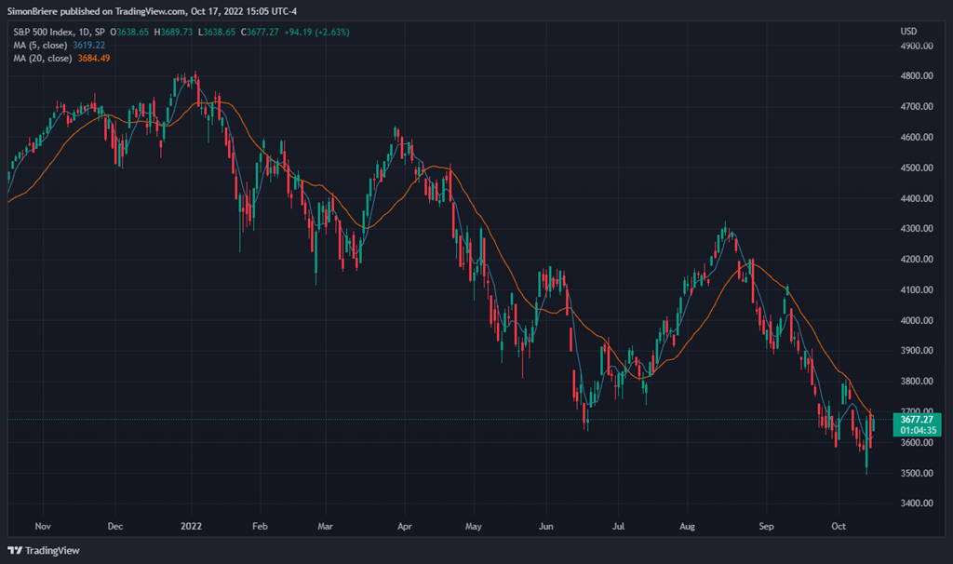Click the 3400.00 price axis label

[x=918, y=504]
